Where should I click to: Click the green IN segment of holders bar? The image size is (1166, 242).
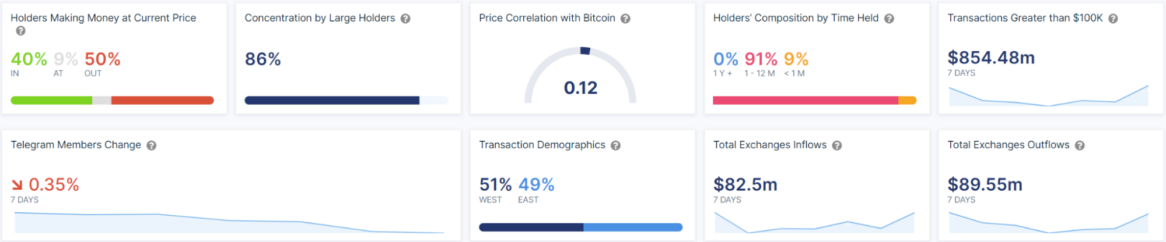click(51, 101)
